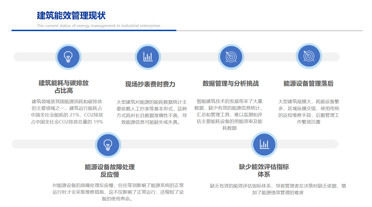Select the paragraph starting with 大型建筑规模大

point(309,112)
